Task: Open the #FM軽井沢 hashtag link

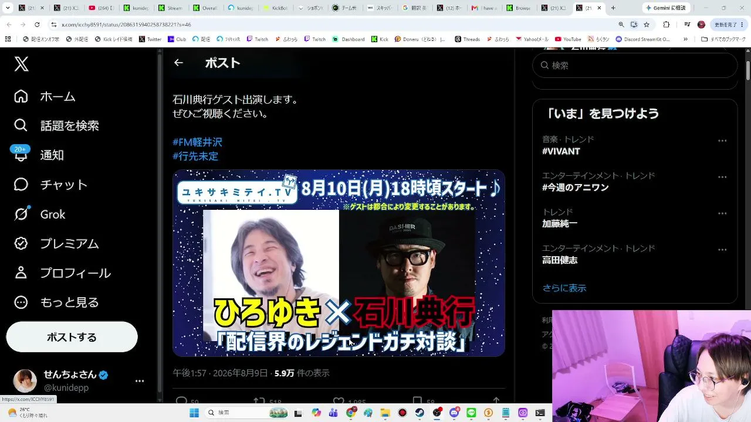Action: coord(197,142)
